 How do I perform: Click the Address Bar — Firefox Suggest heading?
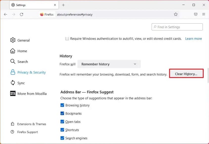point(87,92)
